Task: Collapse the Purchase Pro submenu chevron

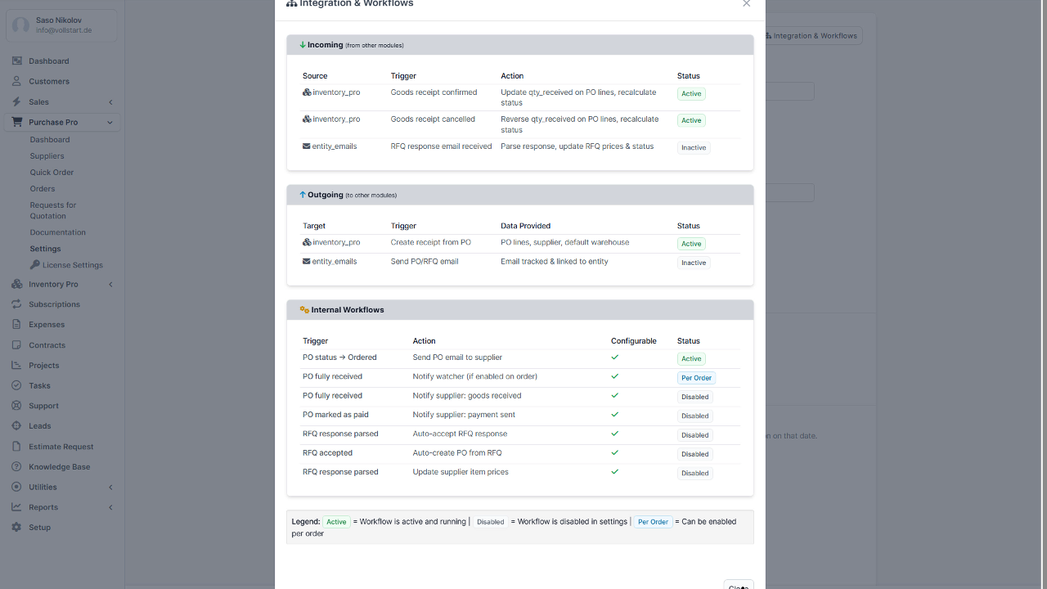Action: point(110,123)
